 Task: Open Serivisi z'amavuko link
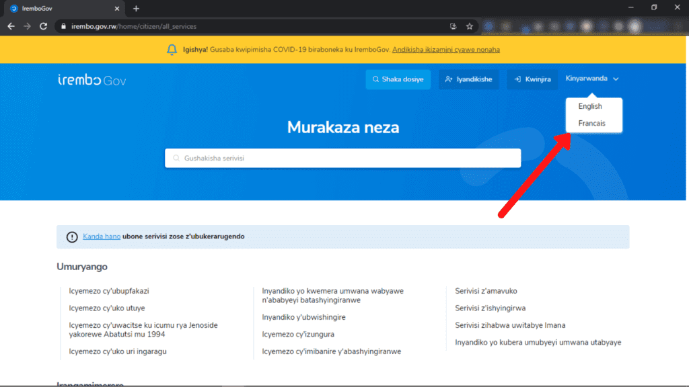pos(486,291)
